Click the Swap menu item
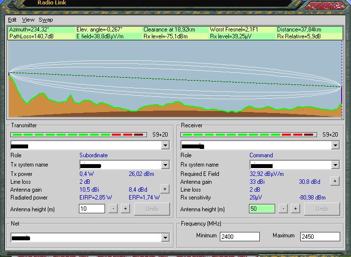 pyautogui.click(x=46, y=20)
